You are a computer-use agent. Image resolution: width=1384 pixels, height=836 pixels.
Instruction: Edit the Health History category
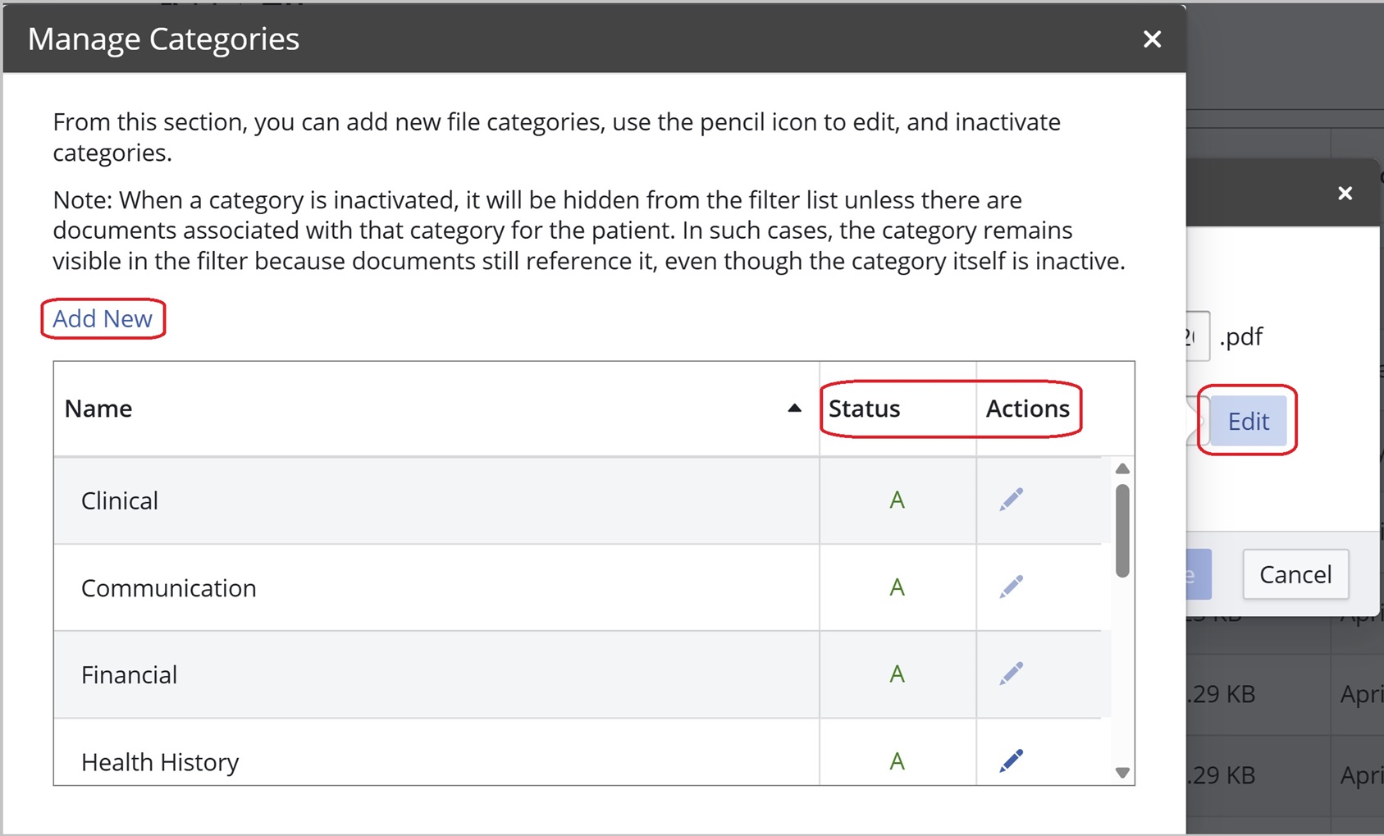(1011, 761)
